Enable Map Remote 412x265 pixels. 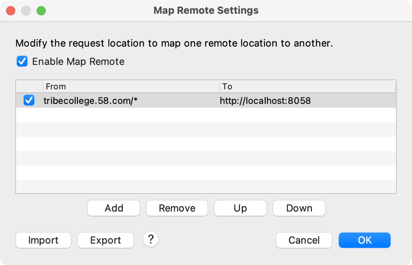pos(22,61)
